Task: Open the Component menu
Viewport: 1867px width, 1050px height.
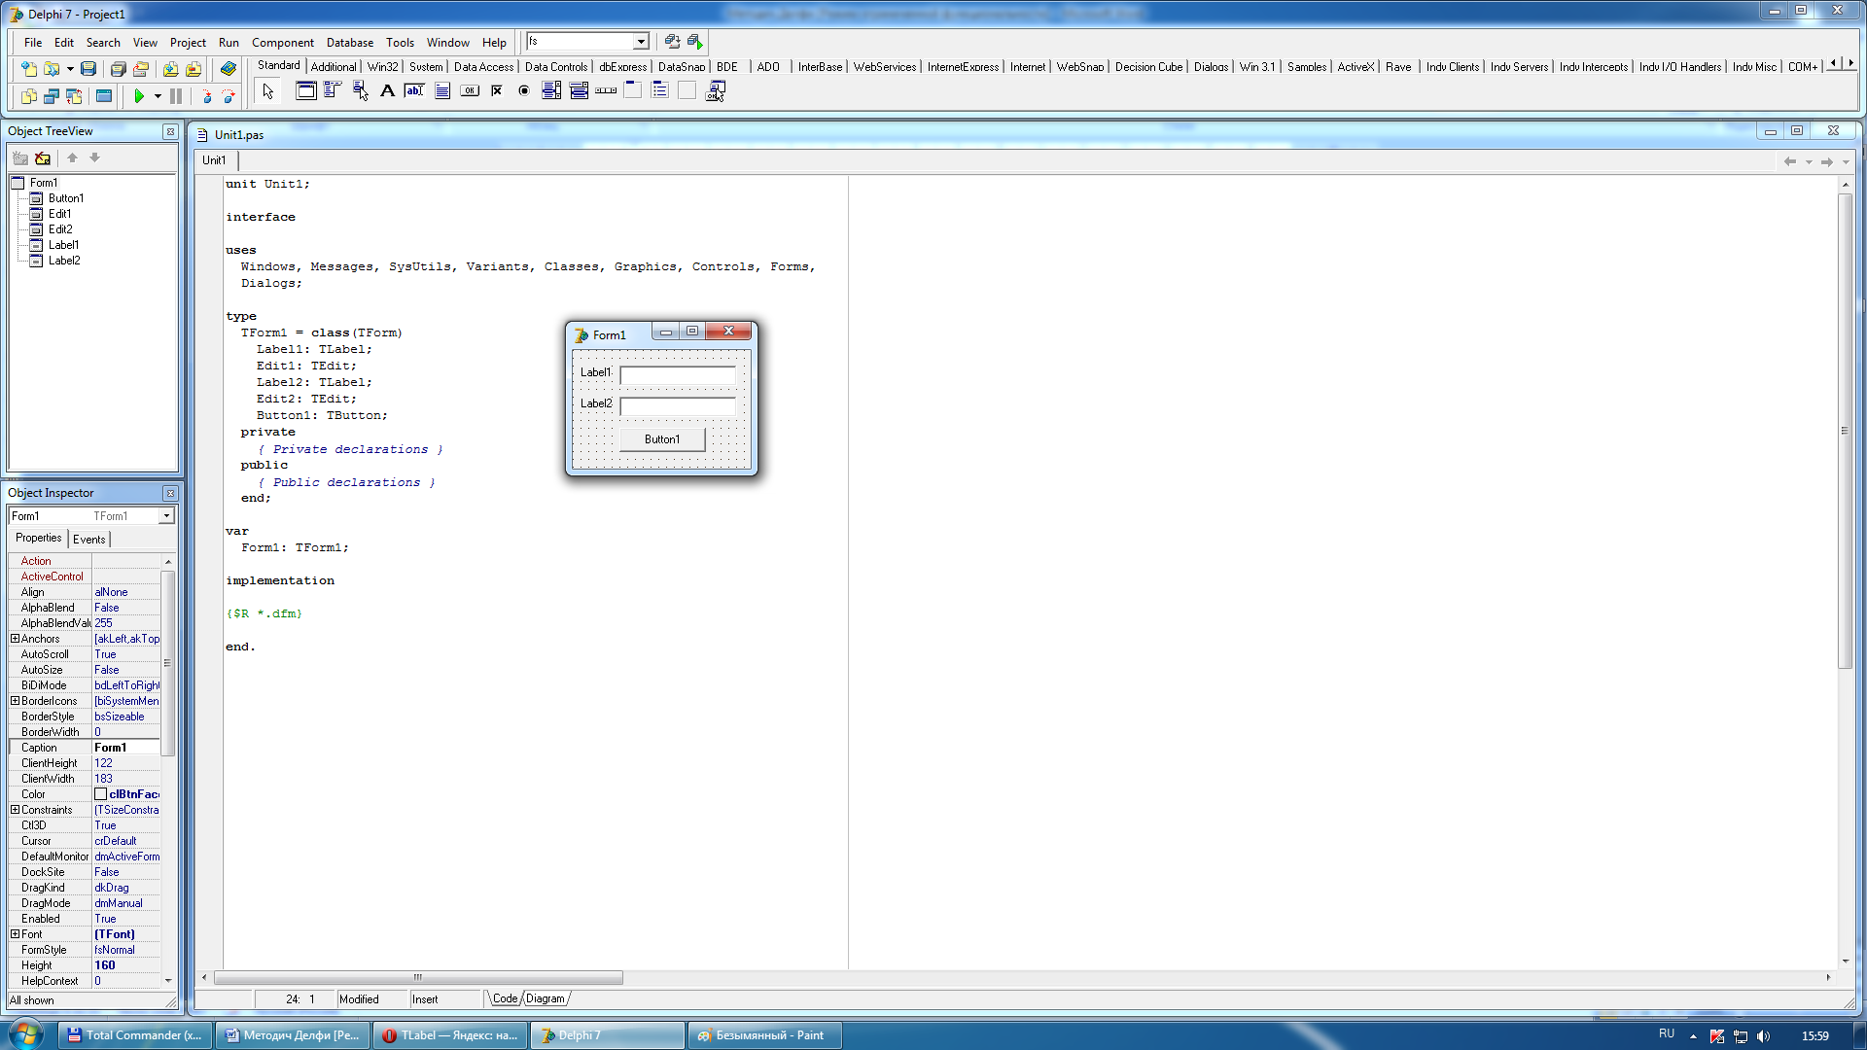Action: tap(282, 43)
